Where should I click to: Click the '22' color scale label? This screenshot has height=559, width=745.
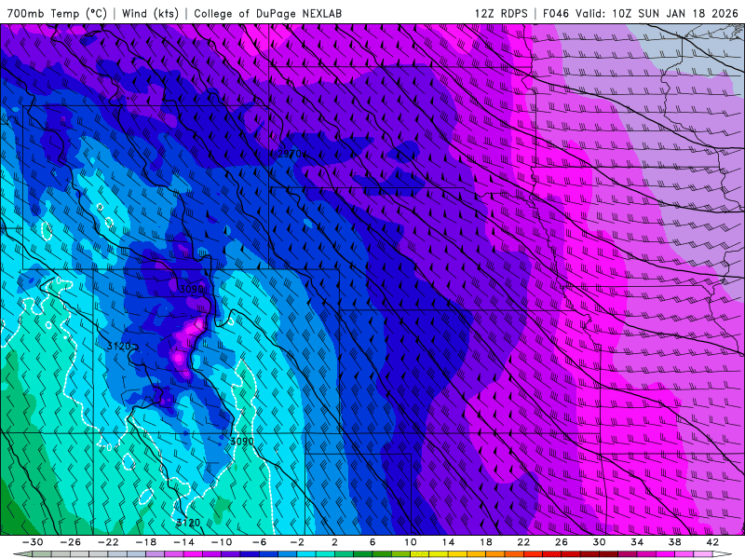(523, 542)
